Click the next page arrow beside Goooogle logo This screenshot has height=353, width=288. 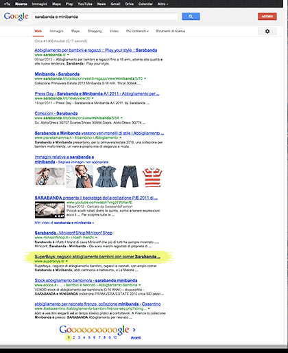pyautogui.click(x=134, y=330)
